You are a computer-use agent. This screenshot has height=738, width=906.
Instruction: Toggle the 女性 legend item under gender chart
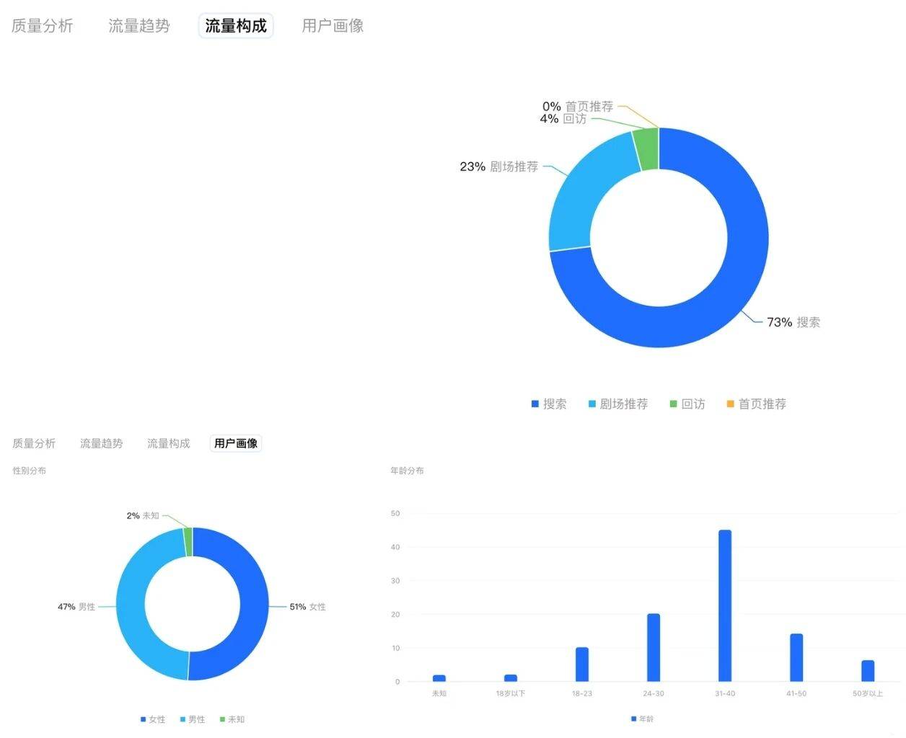tap(153, 719)
